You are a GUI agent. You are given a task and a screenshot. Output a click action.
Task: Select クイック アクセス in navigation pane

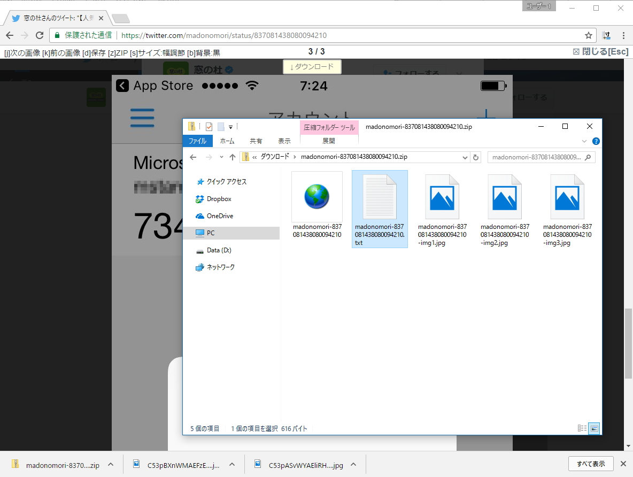[x=231, y=182]
